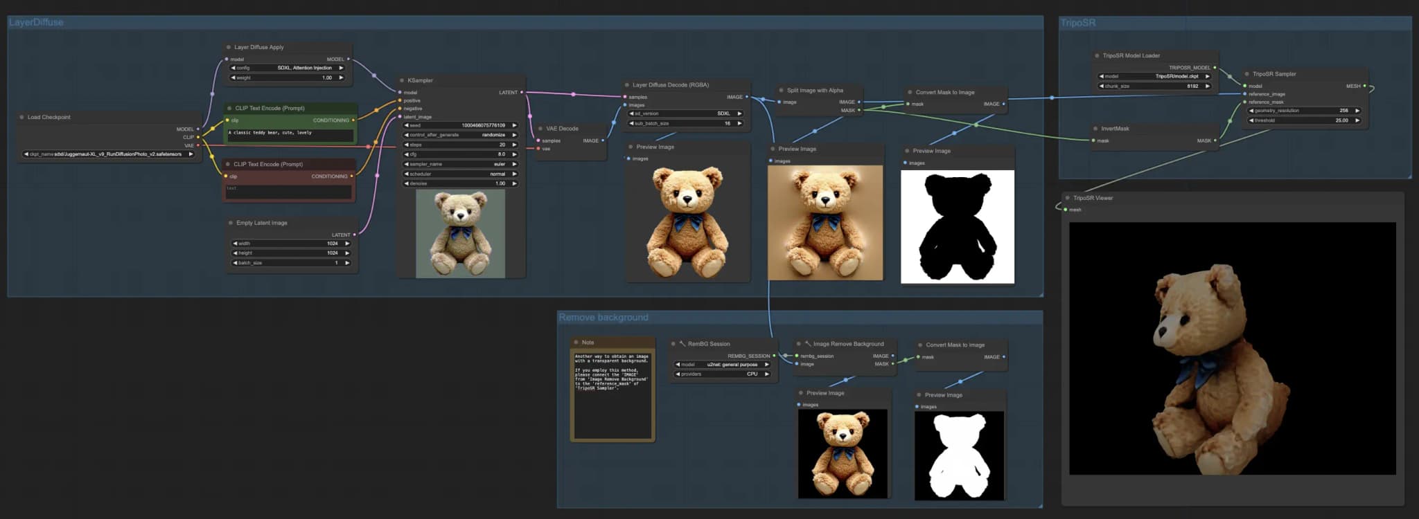Increase the KSampler steps value with right arrow
The image size is (1419, 519).
514,145
